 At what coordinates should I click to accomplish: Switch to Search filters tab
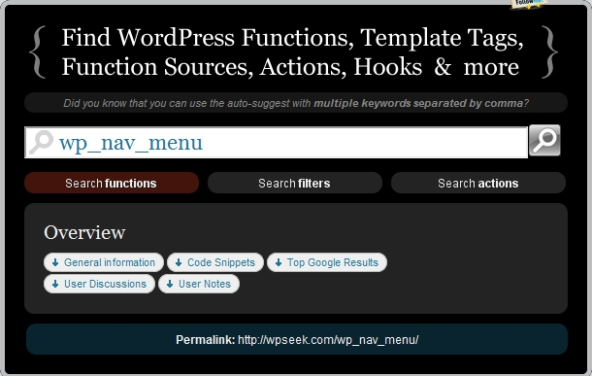click(294, 183)
